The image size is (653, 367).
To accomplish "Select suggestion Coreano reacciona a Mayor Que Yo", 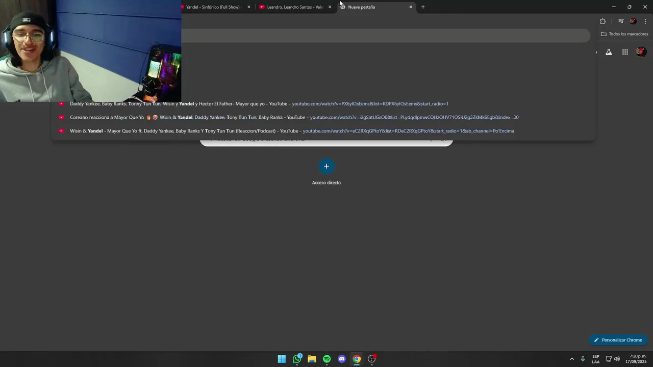I will pyautogui.click(x=323, y=117).
